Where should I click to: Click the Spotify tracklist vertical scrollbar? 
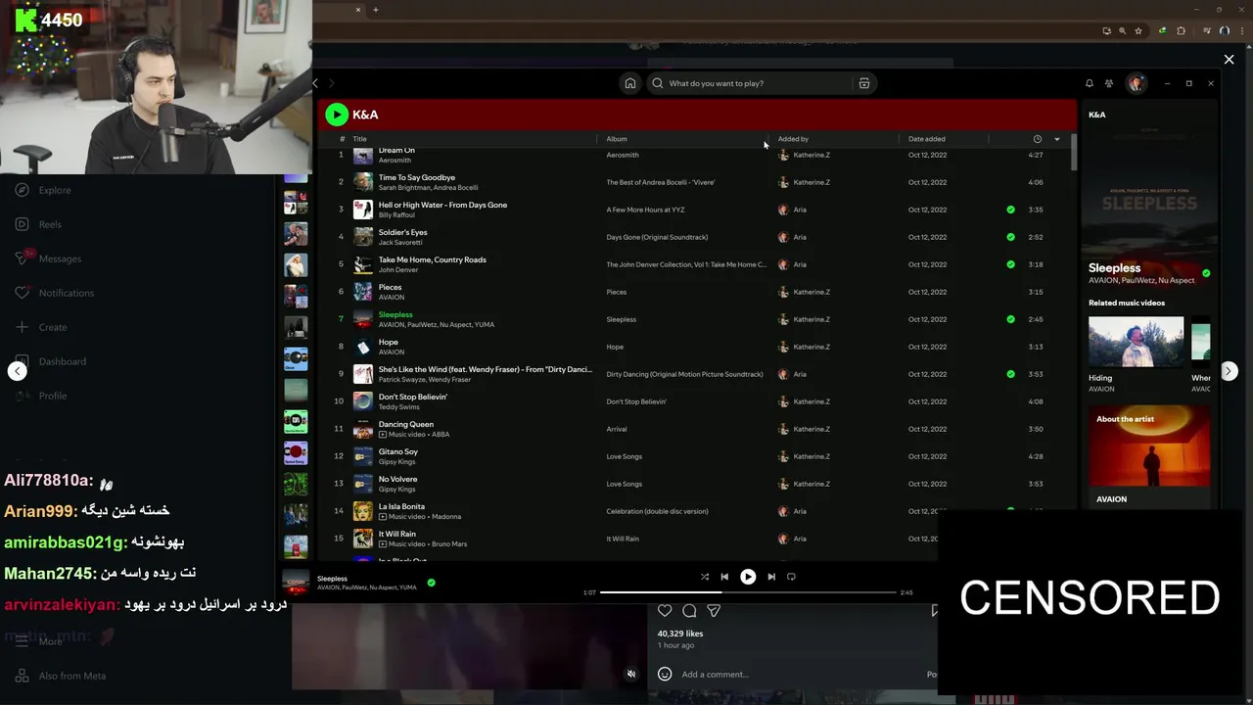[x=1074, y=152]
